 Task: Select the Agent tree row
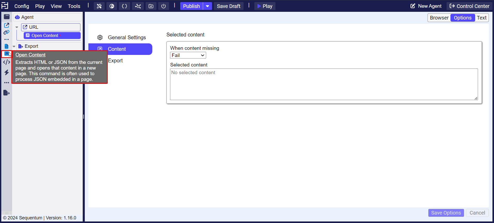coord(47,17)
